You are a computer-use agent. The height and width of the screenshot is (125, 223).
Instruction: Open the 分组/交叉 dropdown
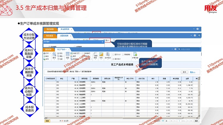coord(76,53)
